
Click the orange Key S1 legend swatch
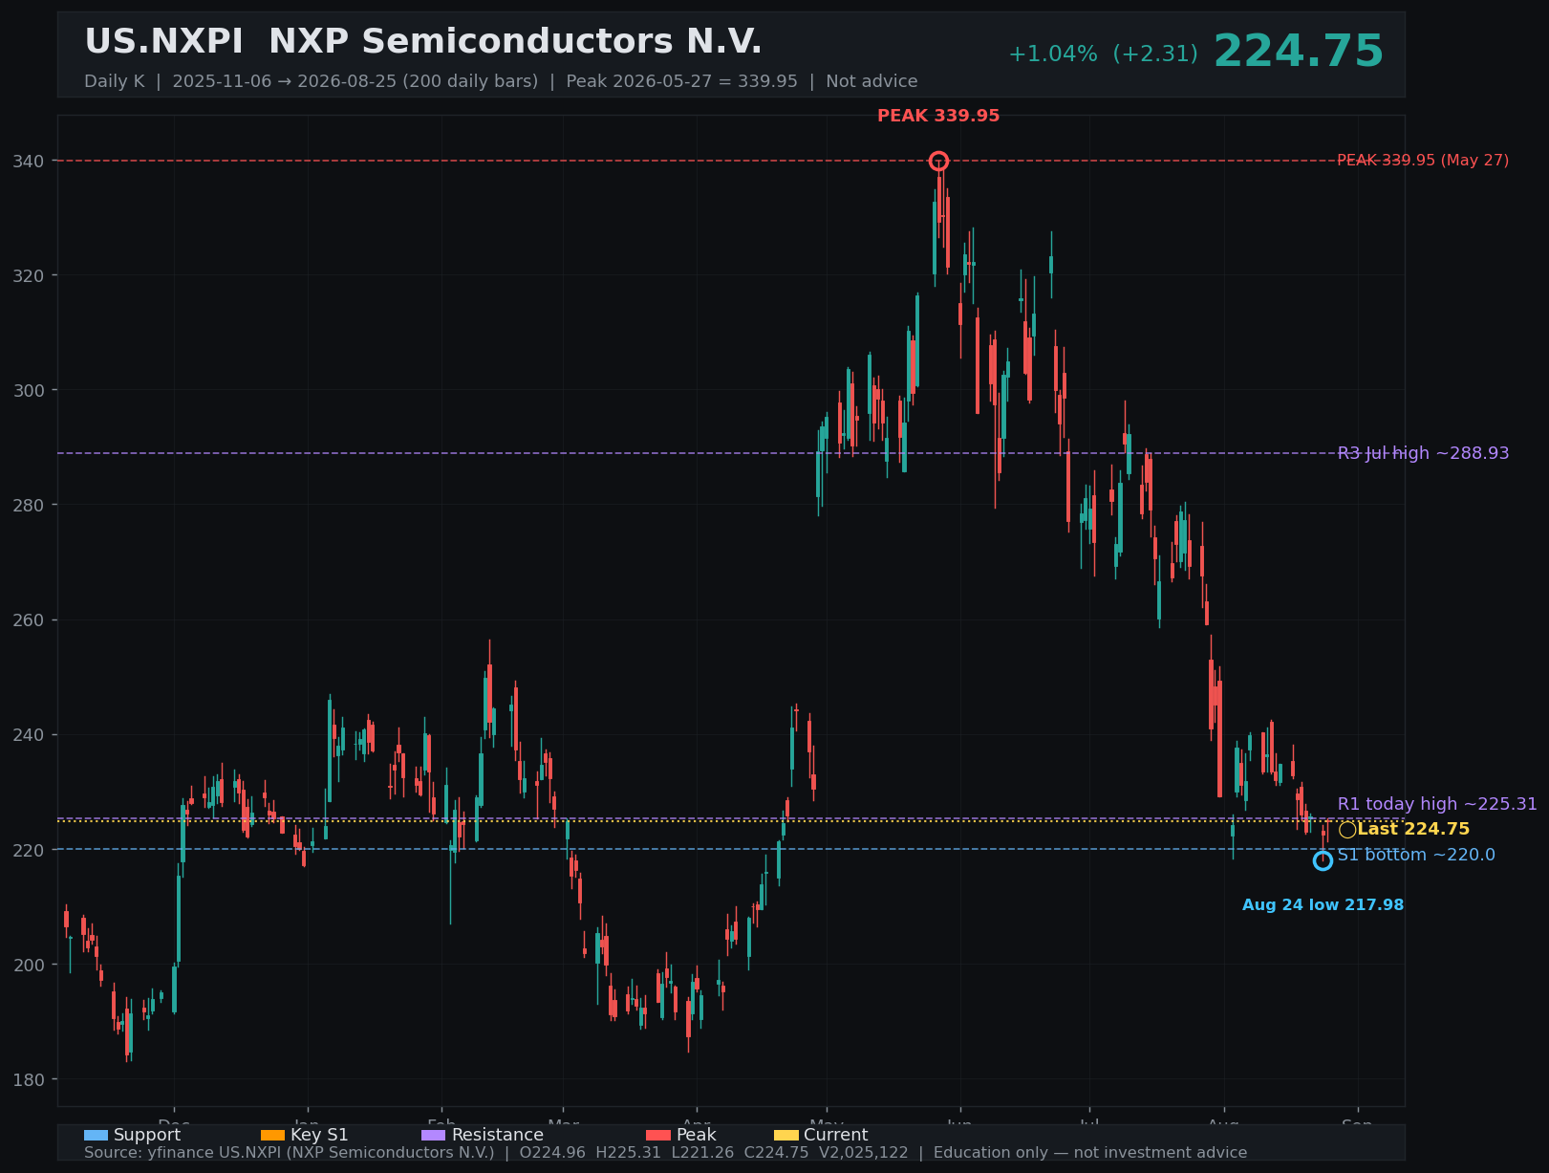click(272, 1135)
